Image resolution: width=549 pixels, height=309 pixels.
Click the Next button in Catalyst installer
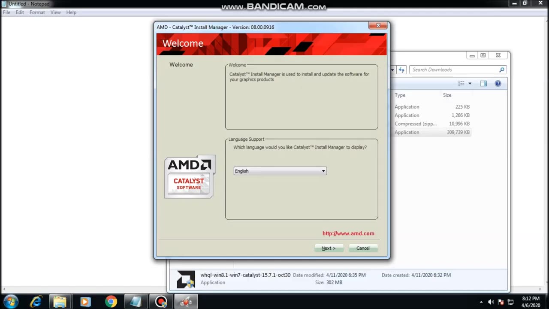coord(329,248)
